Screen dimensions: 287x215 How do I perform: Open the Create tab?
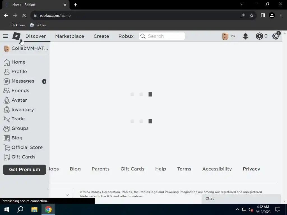[x=101, y=36]
